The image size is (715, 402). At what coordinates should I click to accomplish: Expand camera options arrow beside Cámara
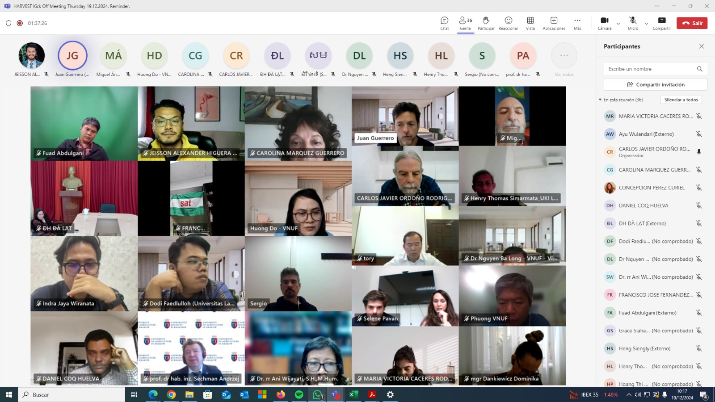coord(618,23)
